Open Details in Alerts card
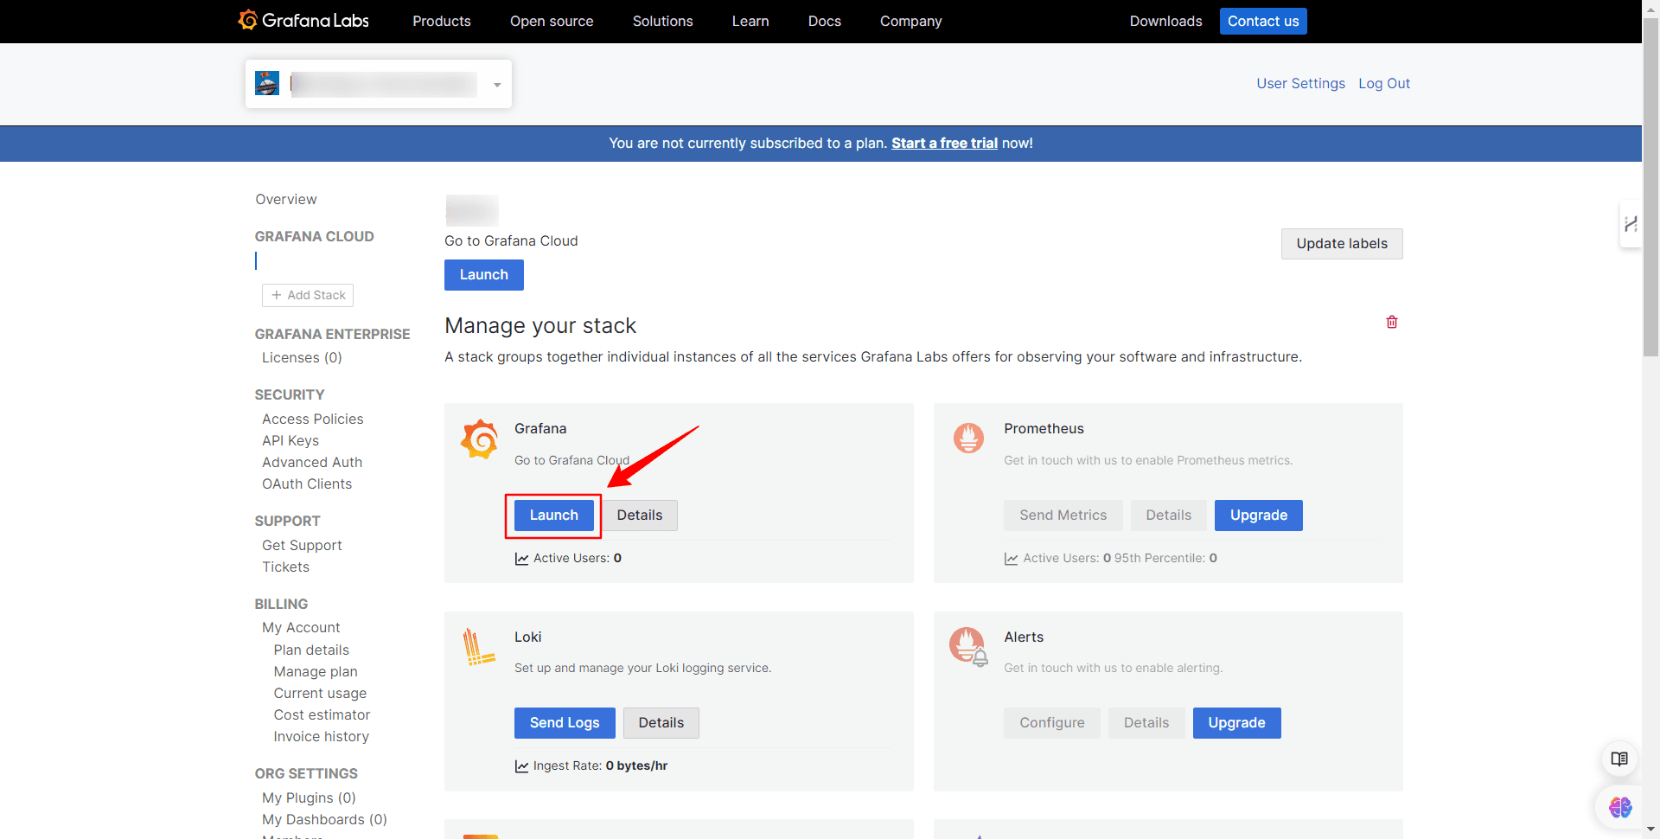Image resolution: width=1660 pixels, height=839 pixels. pos(1146,723)
